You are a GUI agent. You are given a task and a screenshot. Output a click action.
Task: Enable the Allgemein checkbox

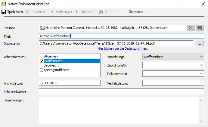click(42, 56)
